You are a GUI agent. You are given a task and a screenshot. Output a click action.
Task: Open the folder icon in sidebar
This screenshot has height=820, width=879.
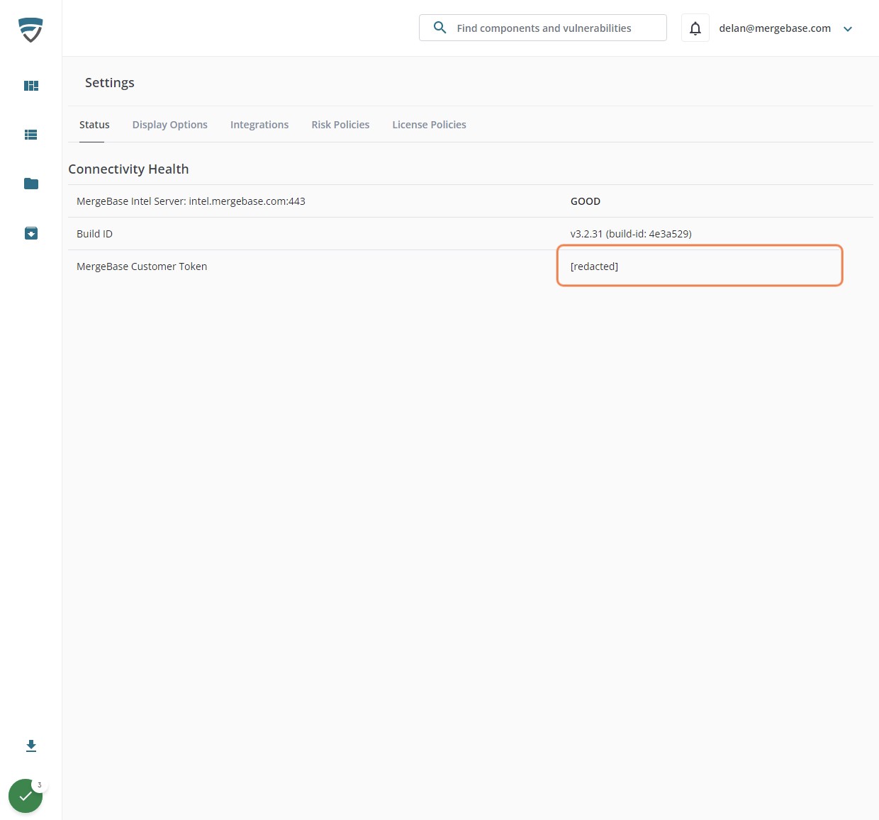(x=31, y=184)
